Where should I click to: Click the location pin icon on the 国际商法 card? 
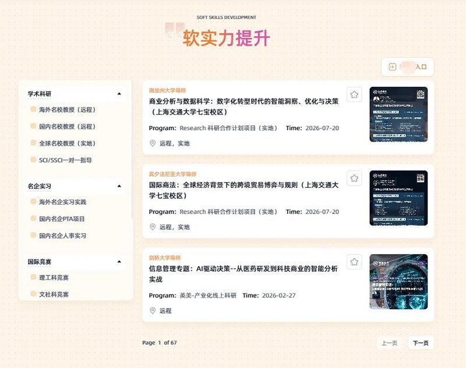tap(153, 227)
